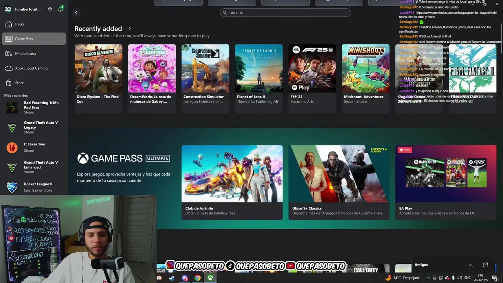Open the Recently added heading
This screenshot has height=283, width=503.
[x=98, y=29]
